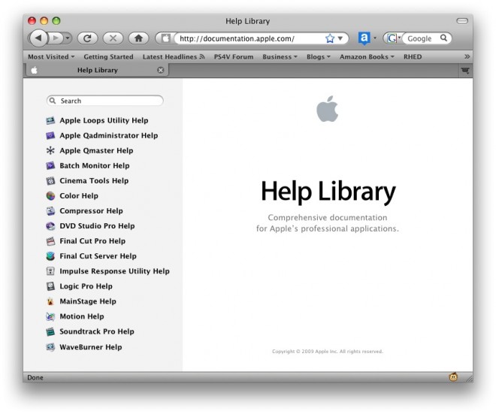The image size is (496, 414).
Task: Open the Google search engine selector
Action: tap(394, 38)
